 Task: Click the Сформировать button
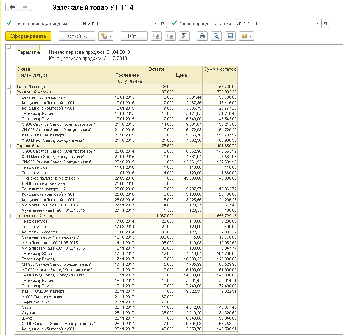(28, 36)
